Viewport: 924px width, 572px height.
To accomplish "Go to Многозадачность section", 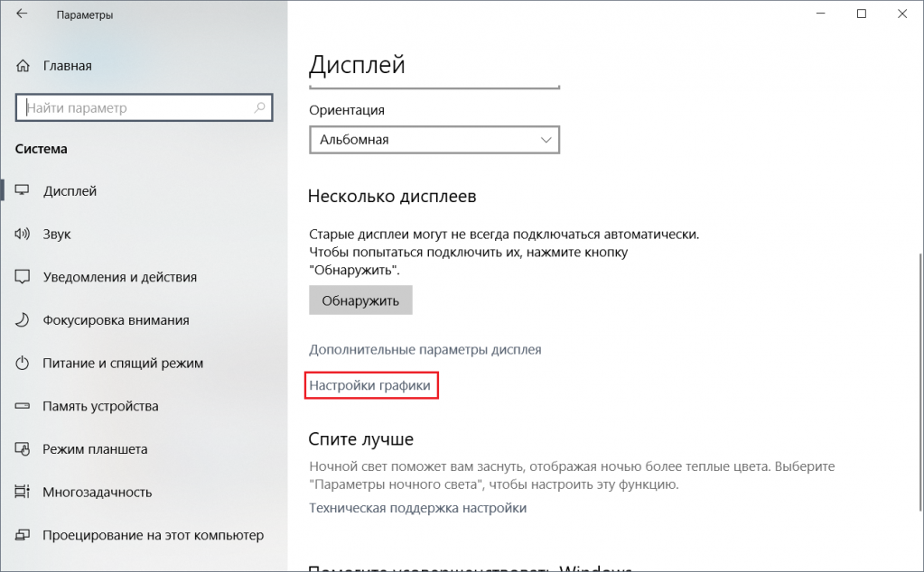I will (x=97, y=493).
